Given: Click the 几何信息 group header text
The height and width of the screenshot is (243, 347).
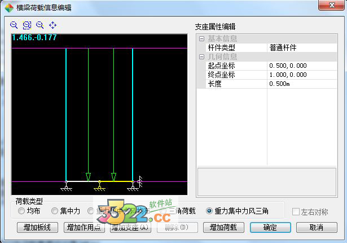Looking at the screenshot, I should pos(222,57).
